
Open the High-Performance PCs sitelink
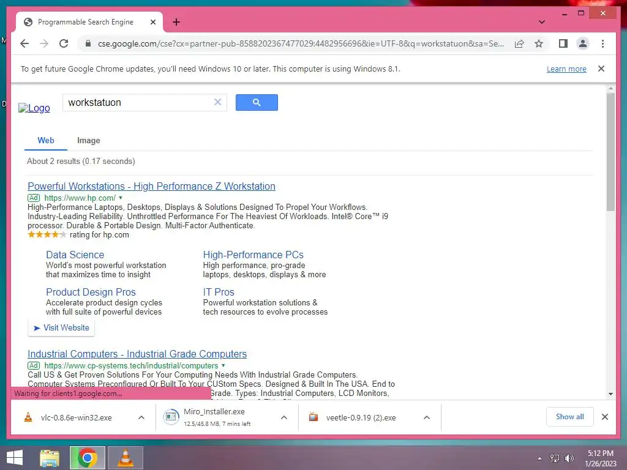(x=253, y=255)
